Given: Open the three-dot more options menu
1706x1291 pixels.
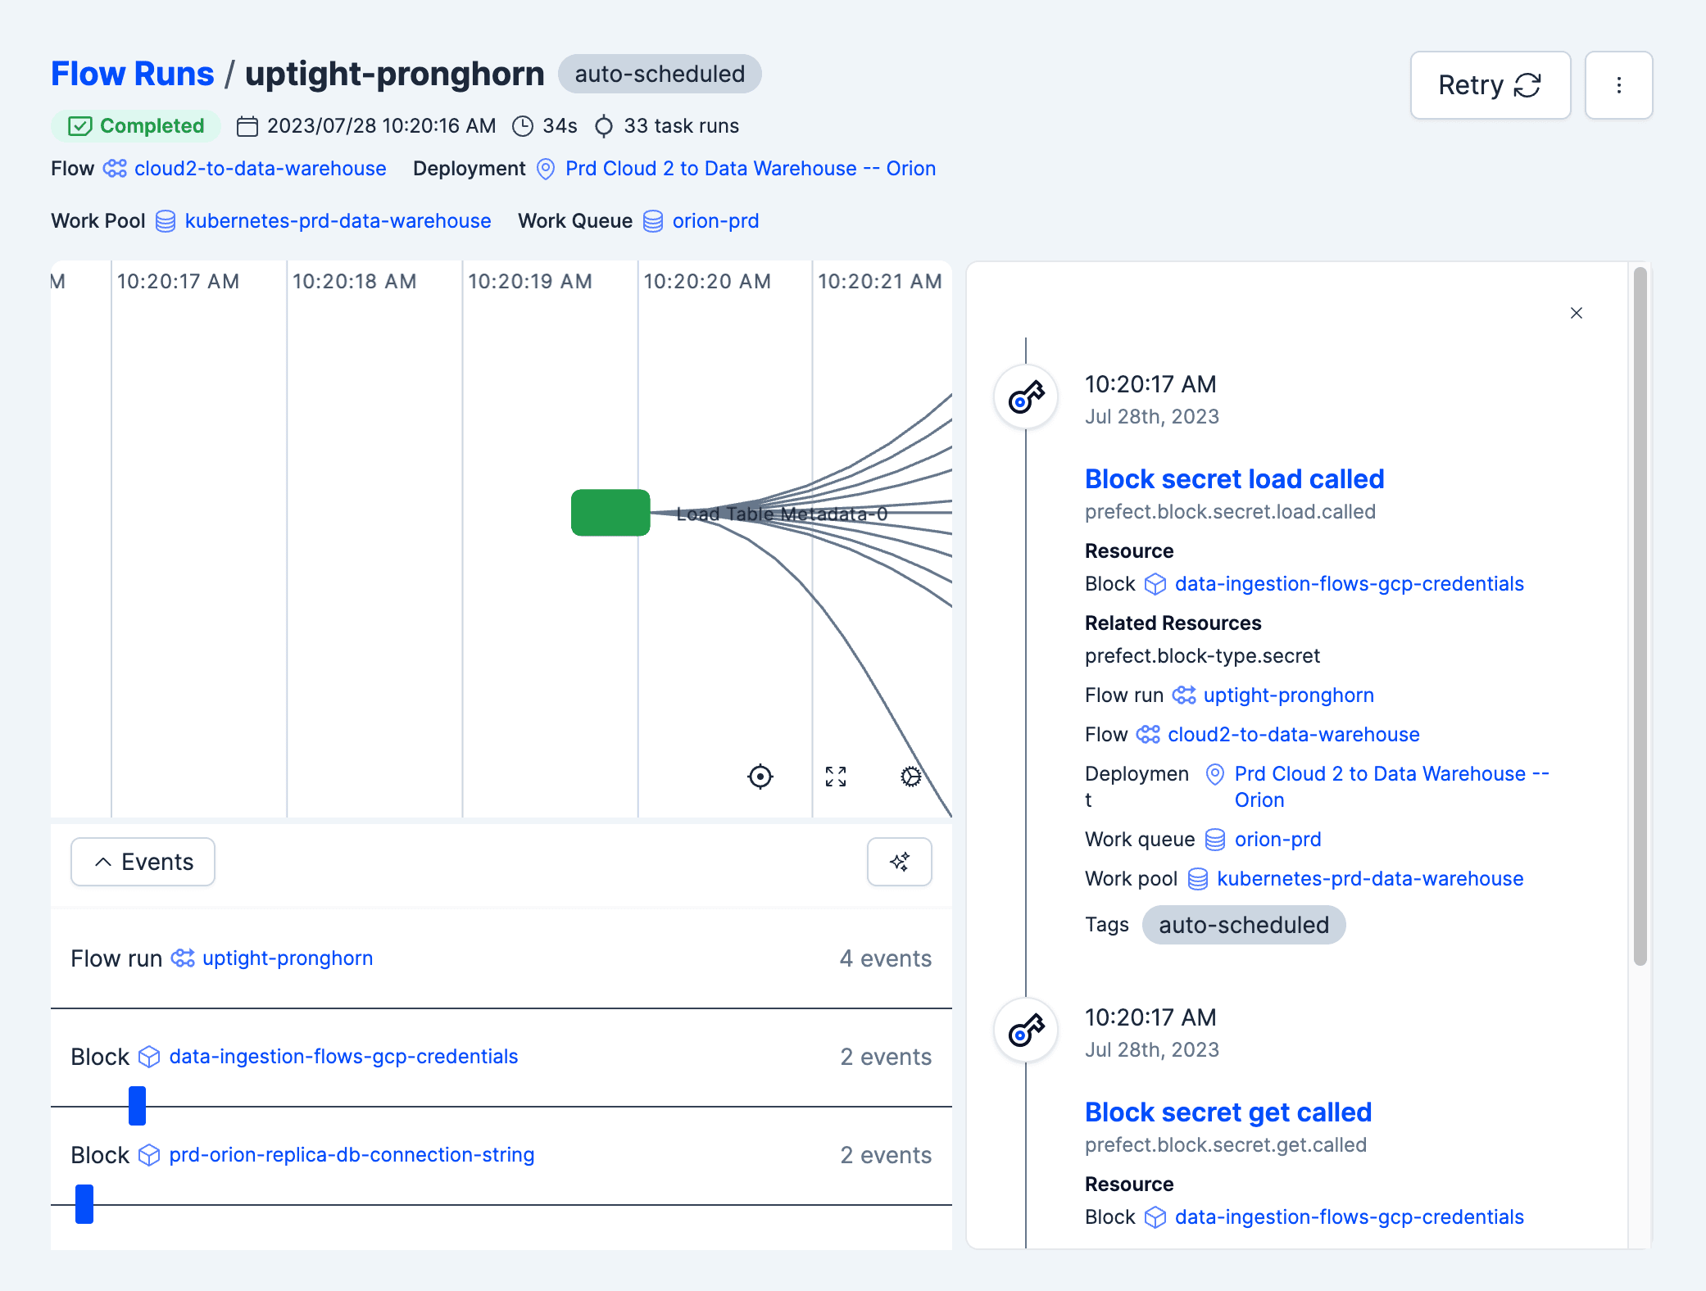Looking at the screenshot, I should (1618, 85).
